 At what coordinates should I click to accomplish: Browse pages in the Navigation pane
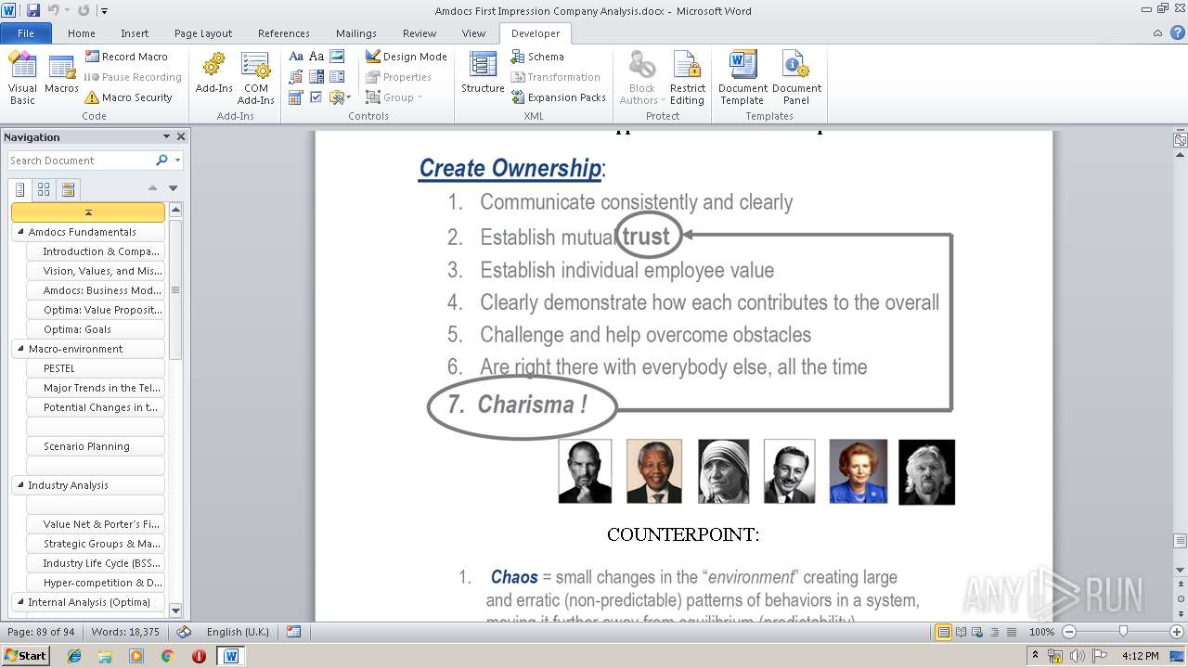click(x=44, y=189)
